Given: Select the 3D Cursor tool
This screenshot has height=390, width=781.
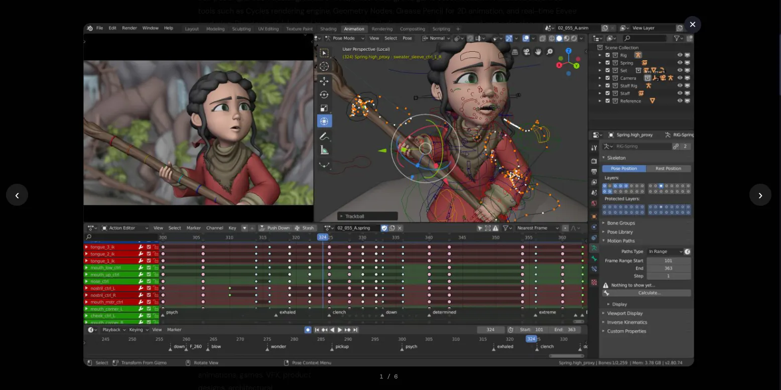Looking at the screenshot, I should (x=324, y=66).
